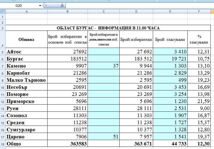
Task: Select the Камено cell
Action: (x=26, y=66)
